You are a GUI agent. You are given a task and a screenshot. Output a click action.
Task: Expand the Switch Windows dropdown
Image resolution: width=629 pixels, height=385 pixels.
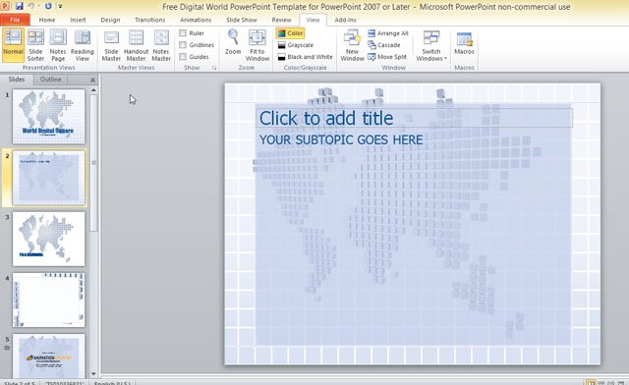(431, 46)
